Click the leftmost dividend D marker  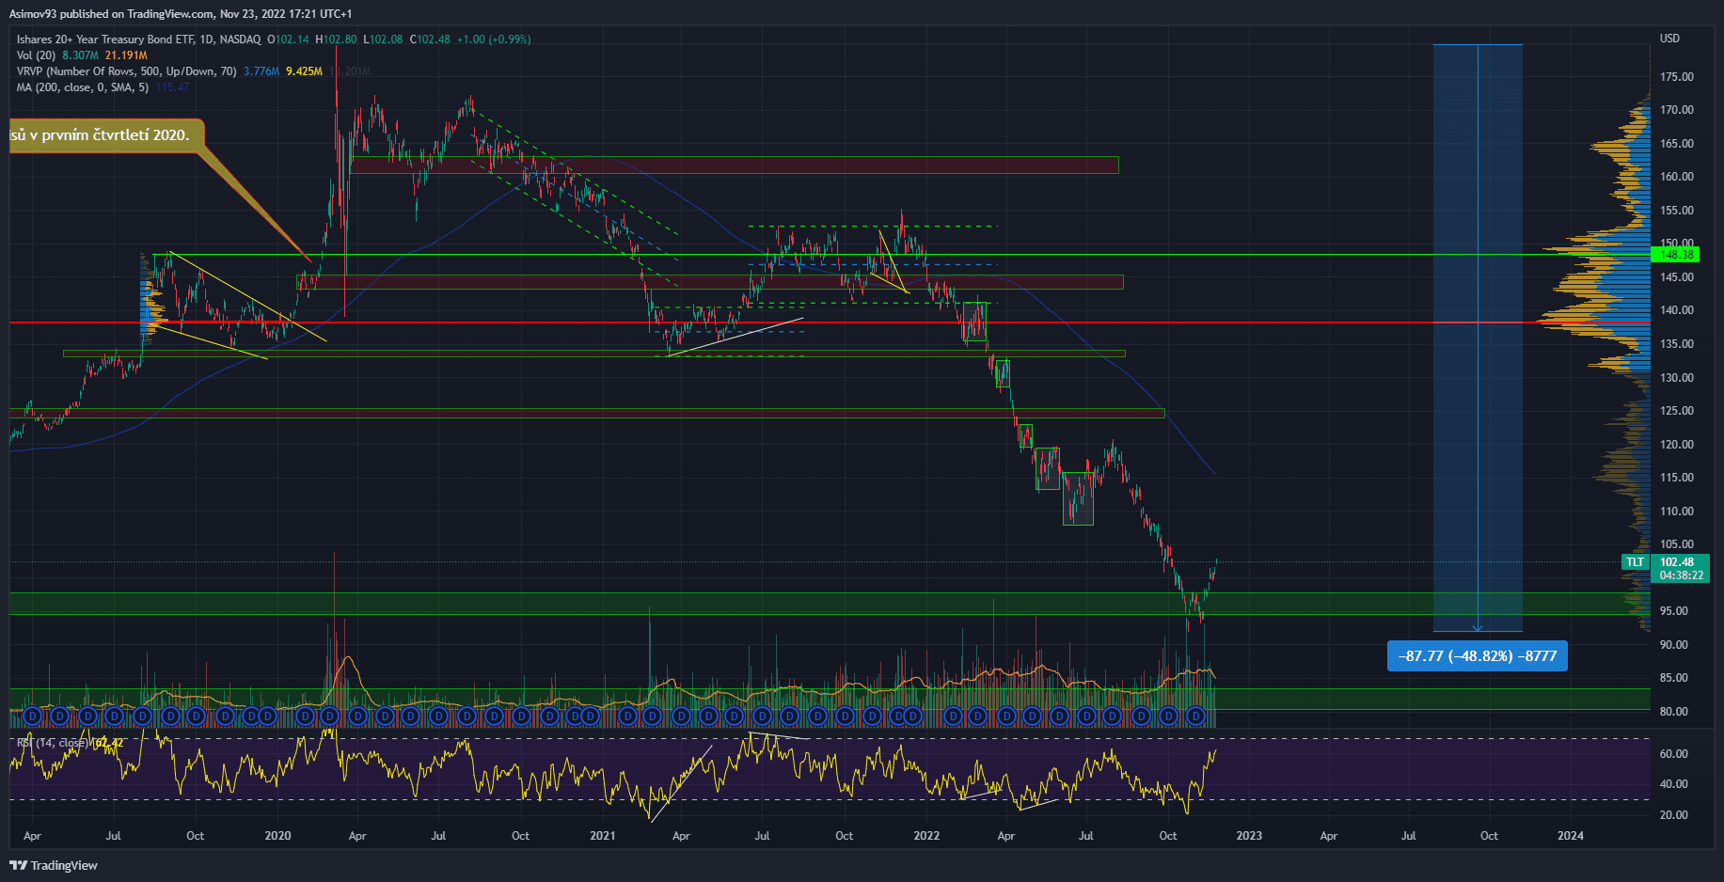coord(33,717)
